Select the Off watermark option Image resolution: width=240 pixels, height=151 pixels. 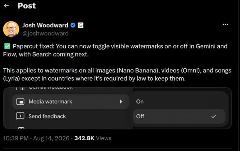point(179,116)
